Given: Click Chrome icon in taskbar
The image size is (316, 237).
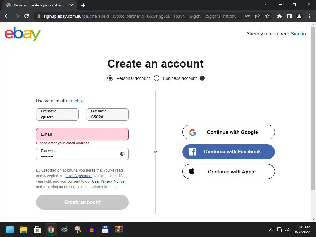Looking at the screenshot, I should pos(51,230).
